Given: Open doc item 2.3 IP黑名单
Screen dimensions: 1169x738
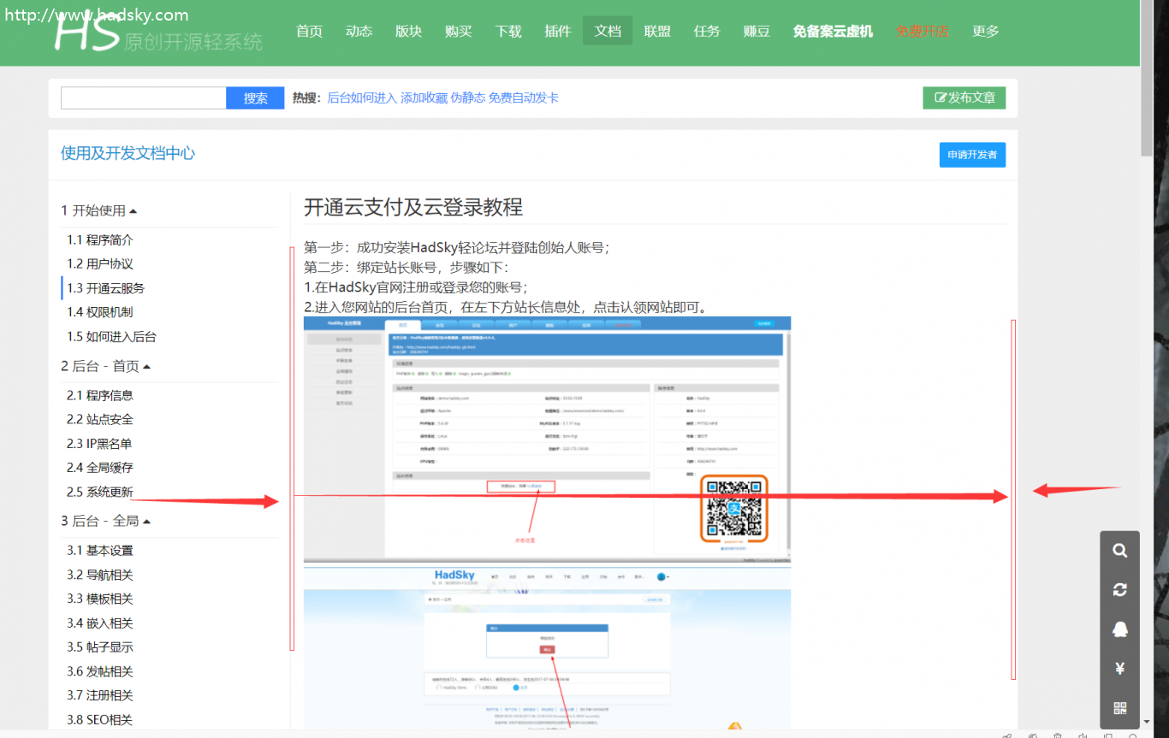Looking at the screenshot, I should 99,443.
